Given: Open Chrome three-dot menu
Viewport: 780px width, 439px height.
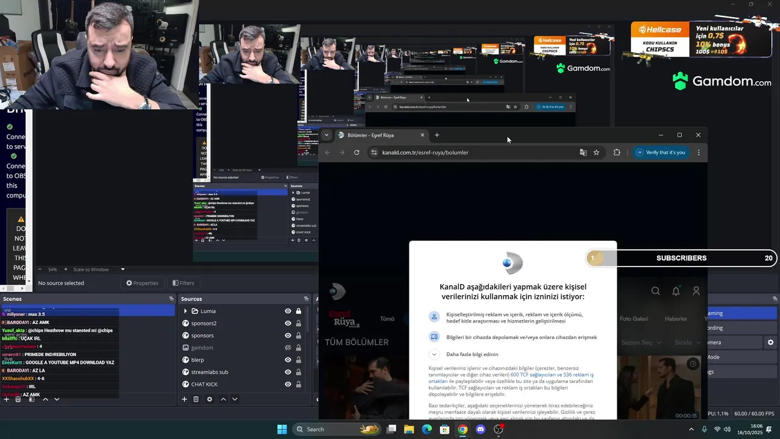Looking at the screenshot, I should (x=698, y=152).
